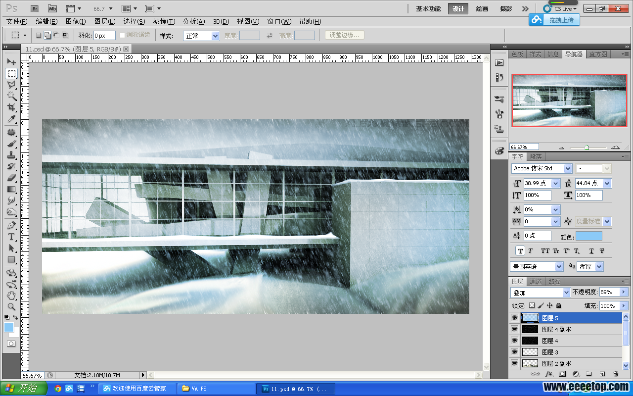Hide 图层 3 with its eye icon
Viewport: 633px width, 396px height.
tap(514, 352)
